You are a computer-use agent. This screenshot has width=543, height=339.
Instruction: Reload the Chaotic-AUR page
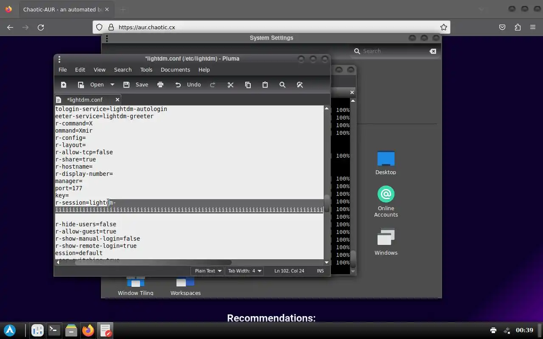pos(41,27)
